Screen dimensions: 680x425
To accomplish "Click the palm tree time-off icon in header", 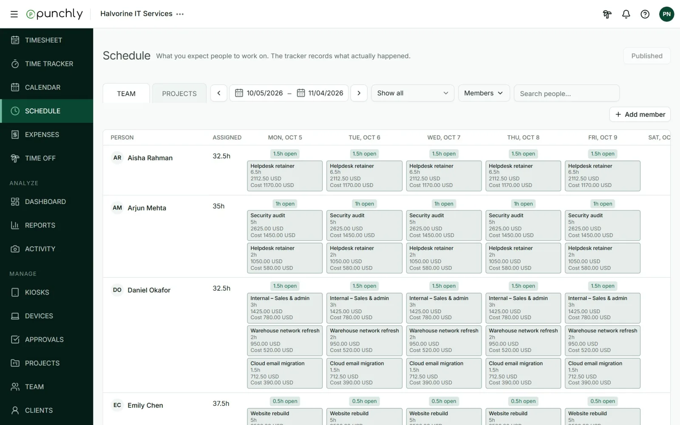I will [607, 14].
